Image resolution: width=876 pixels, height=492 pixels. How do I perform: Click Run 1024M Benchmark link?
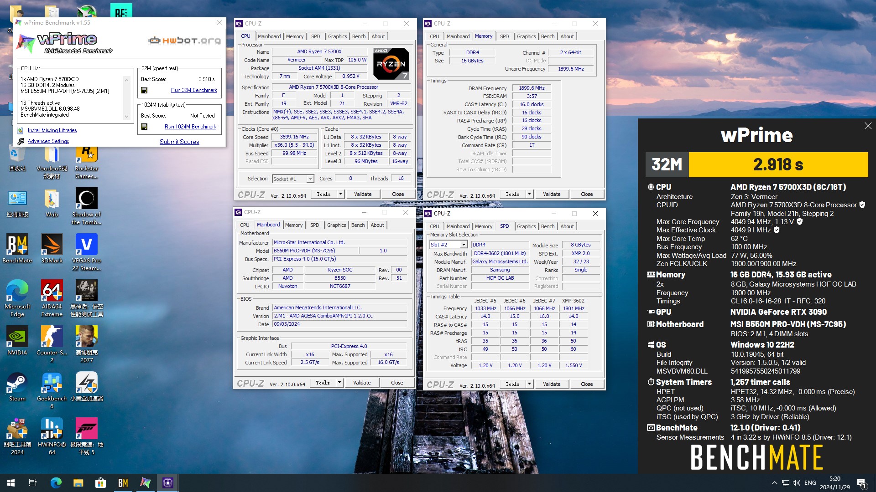(190, 127)
